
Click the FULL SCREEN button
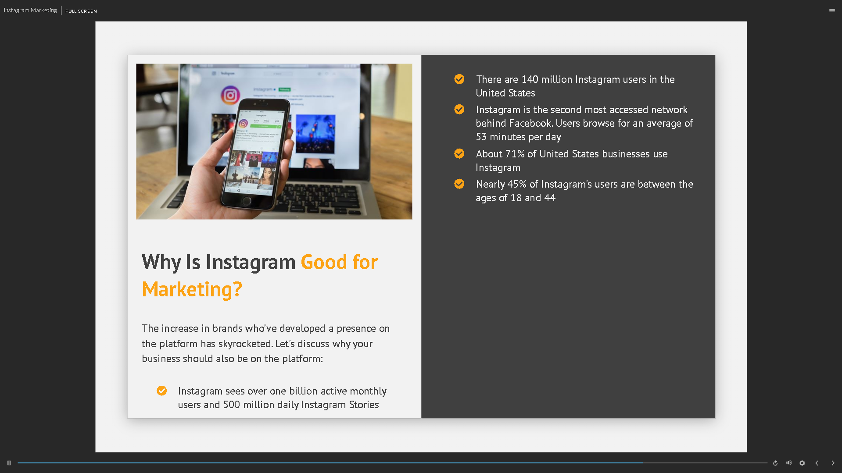point(81,11)
